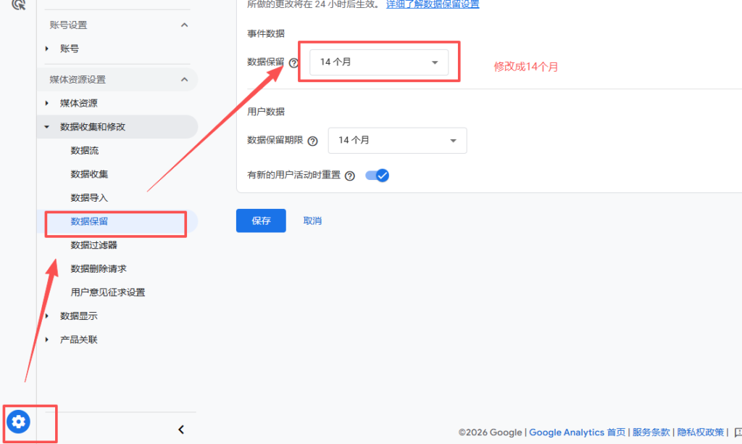Collapse the 账号设置 section

(184, 25)
